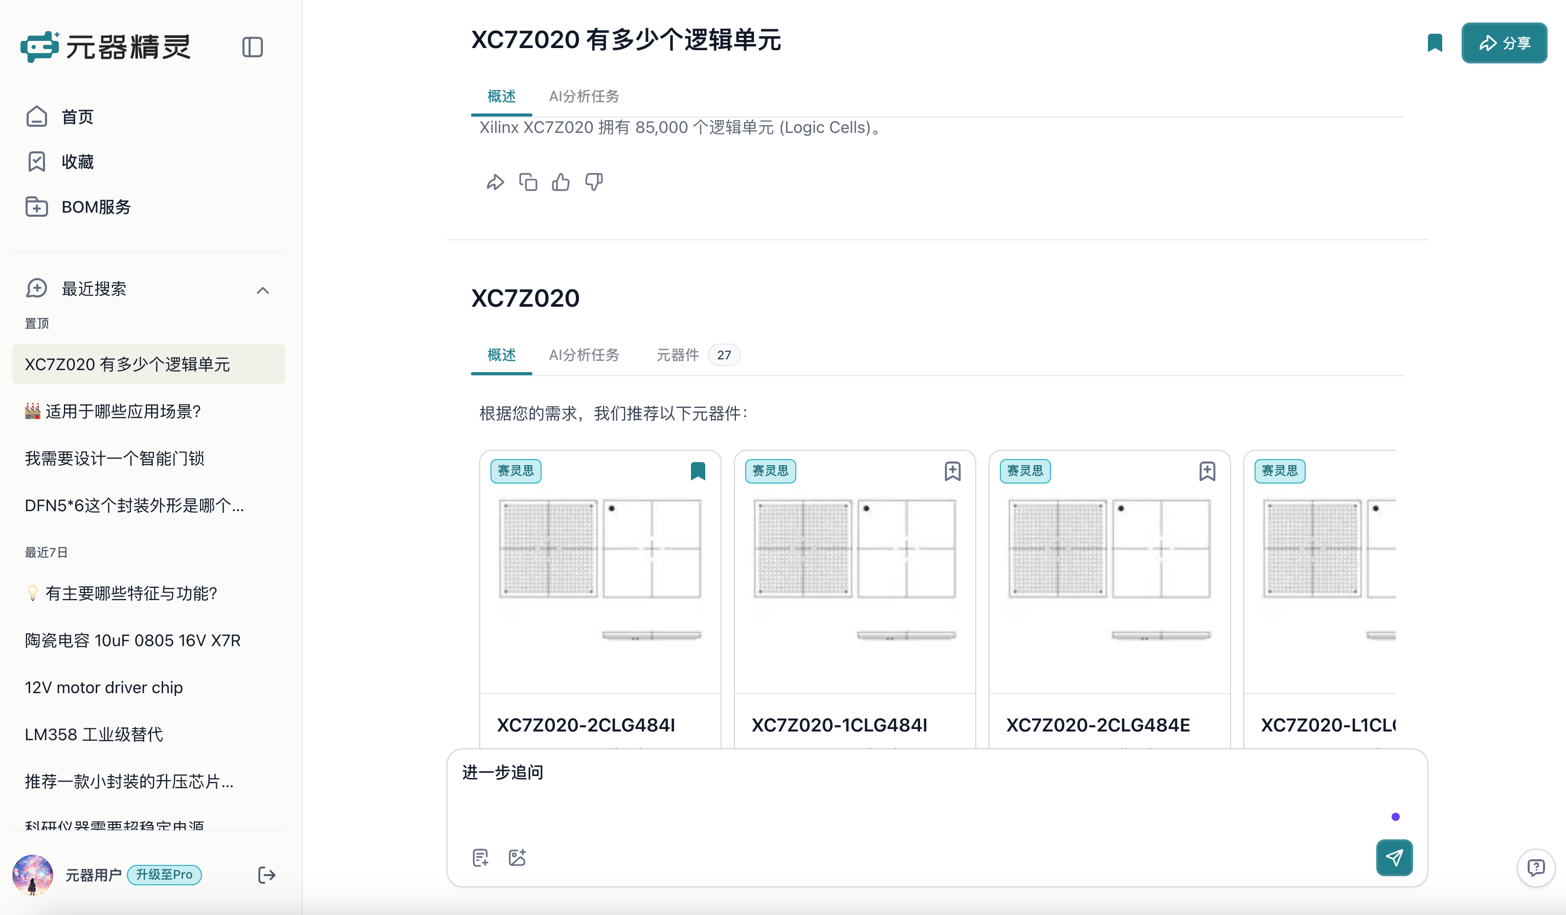Log out using the exit icon
Screen dimensions: 1566x915
(x=266, y=875)
